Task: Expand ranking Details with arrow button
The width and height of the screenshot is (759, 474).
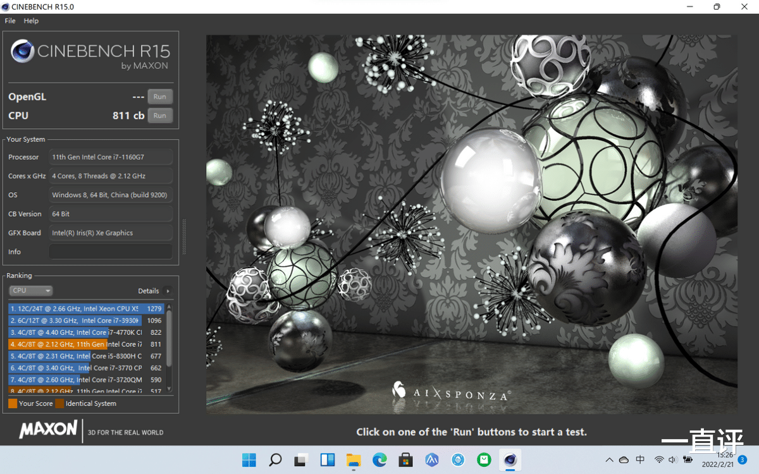Action: click(x=168, y=291)
